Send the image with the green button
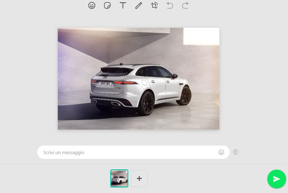 coord(277,179)
